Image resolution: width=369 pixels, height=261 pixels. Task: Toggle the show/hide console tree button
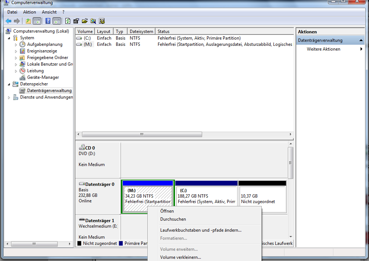point(37,21)
